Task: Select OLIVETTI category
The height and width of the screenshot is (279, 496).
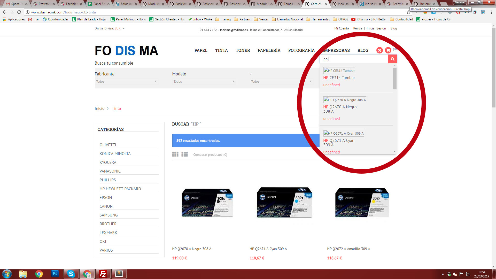Action: point(108,145)
